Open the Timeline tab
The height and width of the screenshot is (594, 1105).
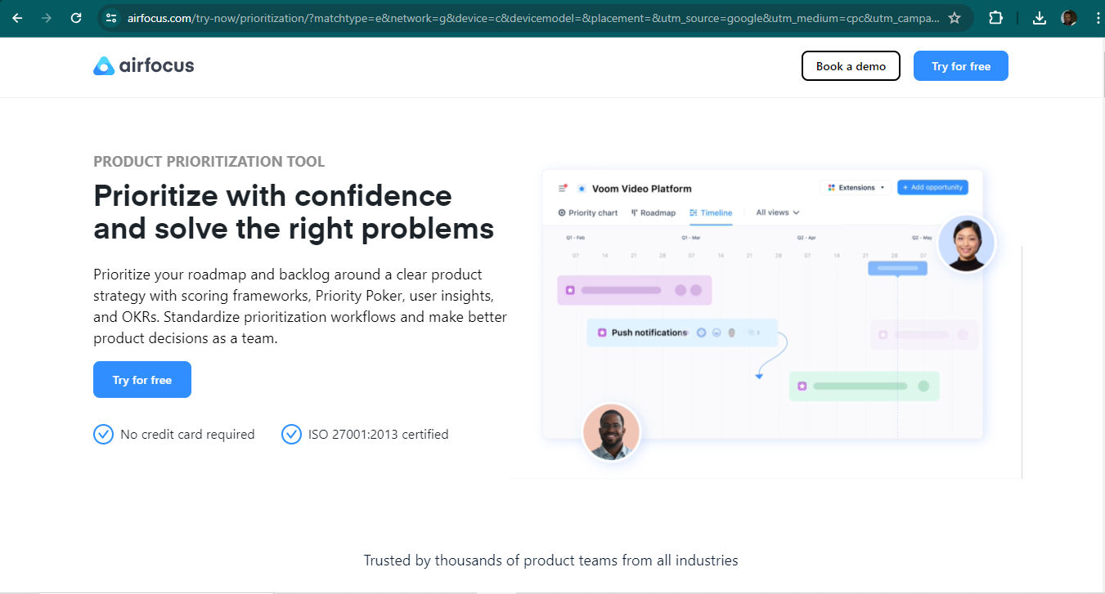coord(711,212)
